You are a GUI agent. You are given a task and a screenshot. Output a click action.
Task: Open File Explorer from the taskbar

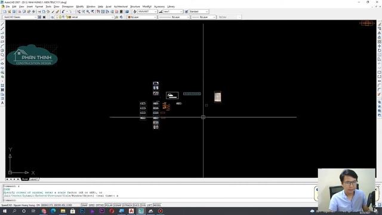point(63,211)
